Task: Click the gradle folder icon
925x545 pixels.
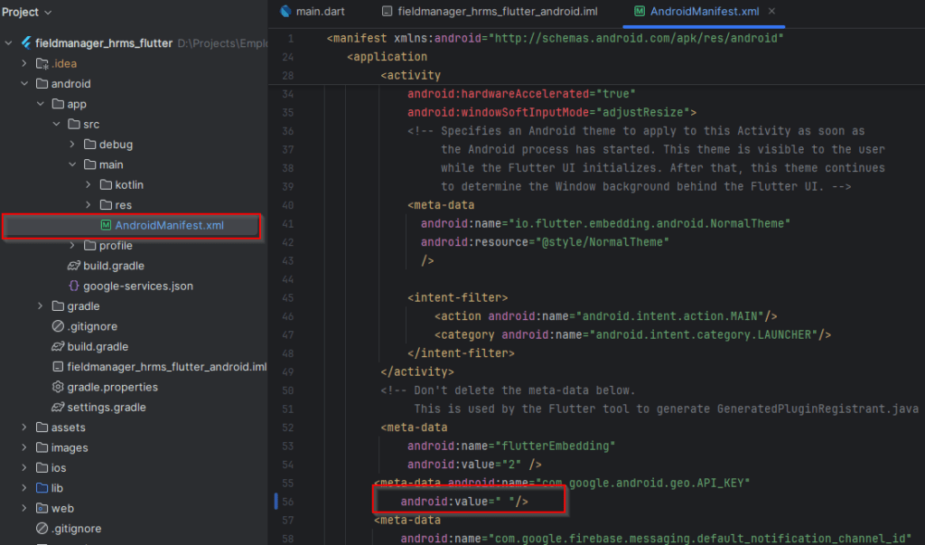Action: [58, 305]
